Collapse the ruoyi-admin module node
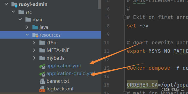This screenshot has width=188, height=94. tap(6, 4)
